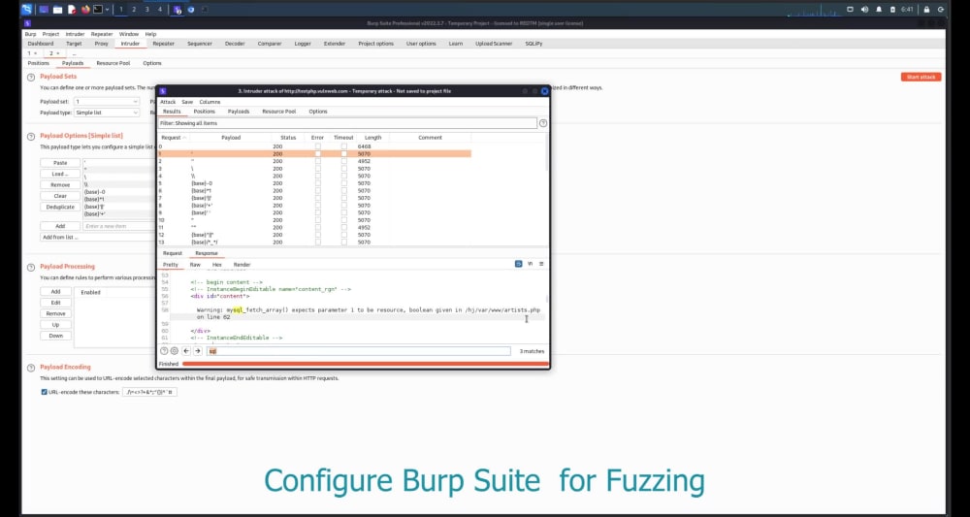Open the file manager panel icon

pos(57,10)
